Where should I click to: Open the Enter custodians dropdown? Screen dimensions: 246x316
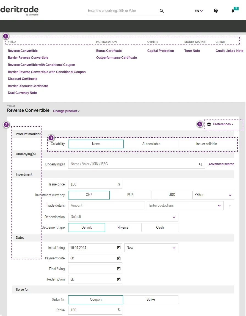tap(185, 206)
